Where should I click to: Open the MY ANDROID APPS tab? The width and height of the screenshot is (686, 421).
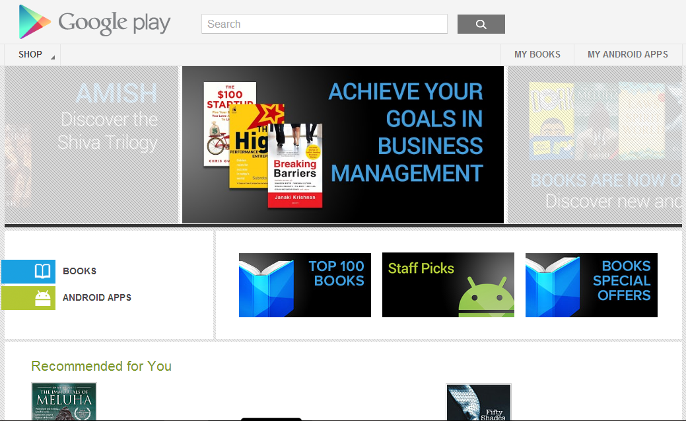[627, 55]
